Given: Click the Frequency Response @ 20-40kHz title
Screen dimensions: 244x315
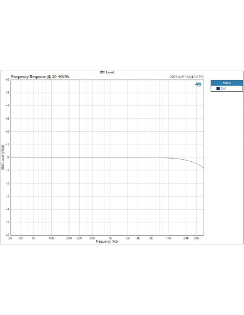Looking at the screenshot, I should [40, 77].
